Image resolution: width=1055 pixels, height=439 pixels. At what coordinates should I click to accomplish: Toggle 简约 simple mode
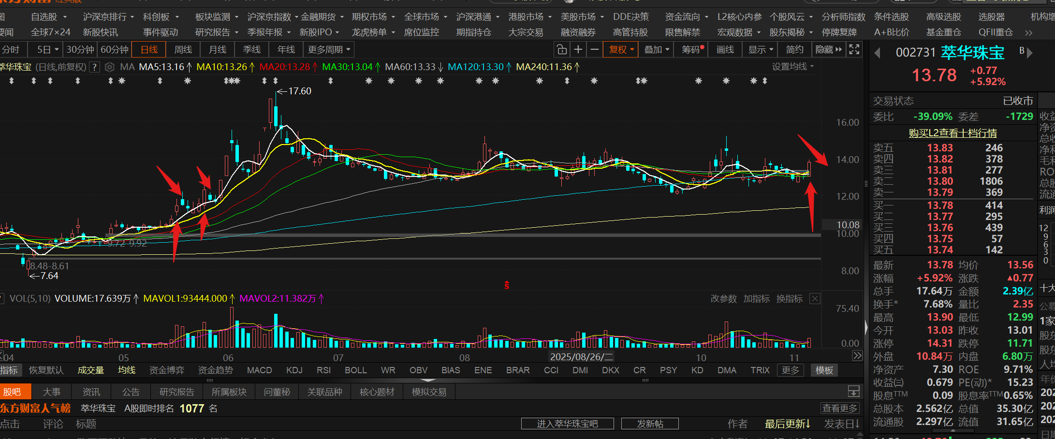[795, 50]
